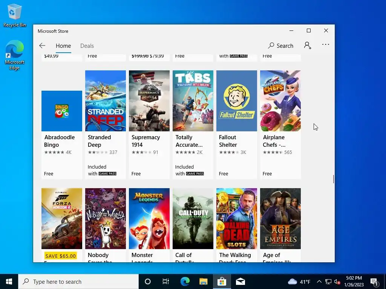386x289 pixels.
Task: Click the $49.99 price label
Action: (x=51, y=56)
